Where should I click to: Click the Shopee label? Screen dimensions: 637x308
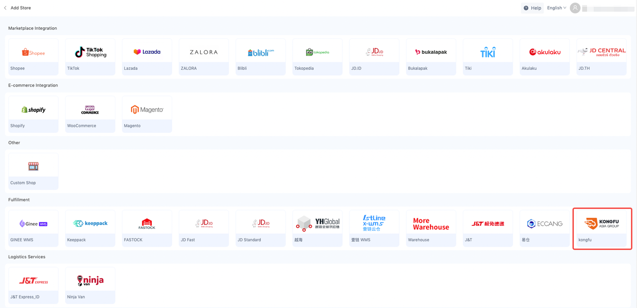tap(17, 68)
